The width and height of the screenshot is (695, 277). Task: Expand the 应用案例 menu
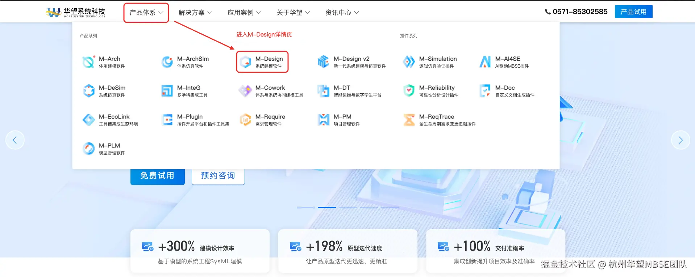coord(244,13)
